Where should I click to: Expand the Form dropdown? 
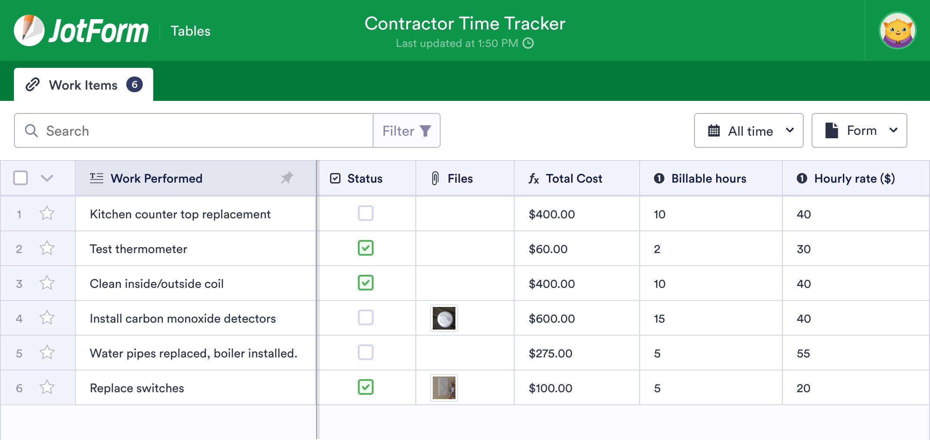pyautogui.click(x=859, y=130)
